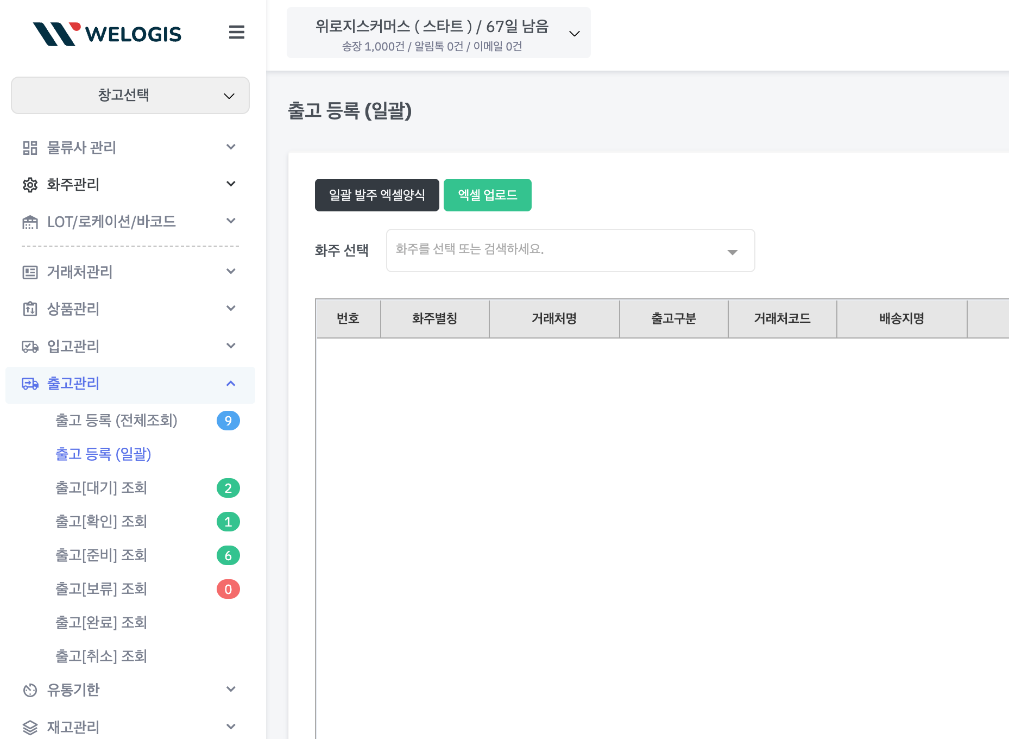Collapse the 출고관리 menu section
This screenshot has width=1009, height=739.
[x=231, y=384]
